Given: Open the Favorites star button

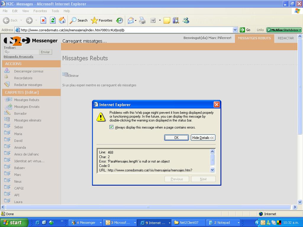Looking at the screenshot, I should click(102, 20).
